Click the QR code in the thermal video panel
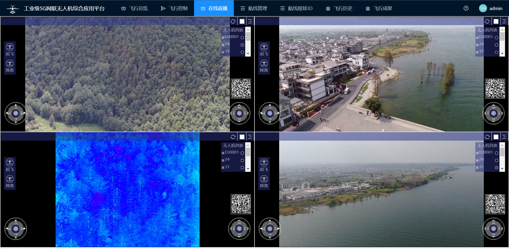509x249 pixels. coord(241,204)
